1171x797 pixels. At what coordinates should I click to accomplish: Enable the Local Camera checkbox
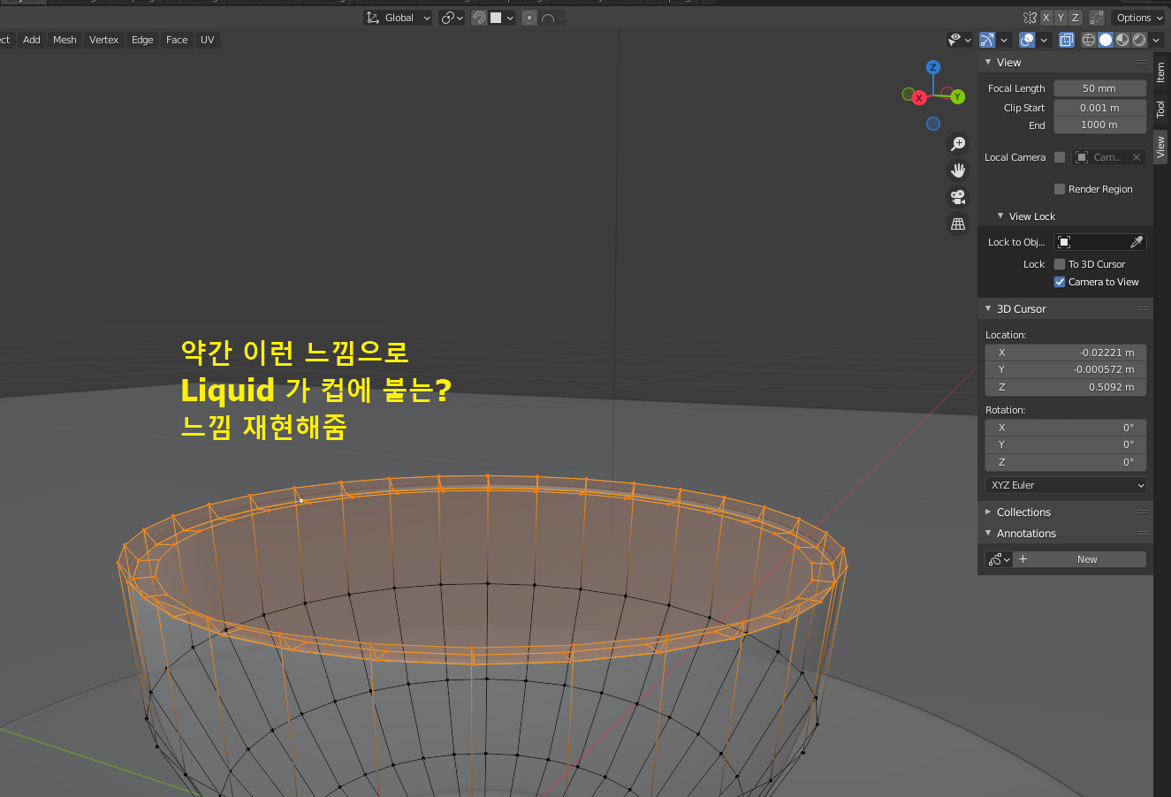pos(1060,157)
